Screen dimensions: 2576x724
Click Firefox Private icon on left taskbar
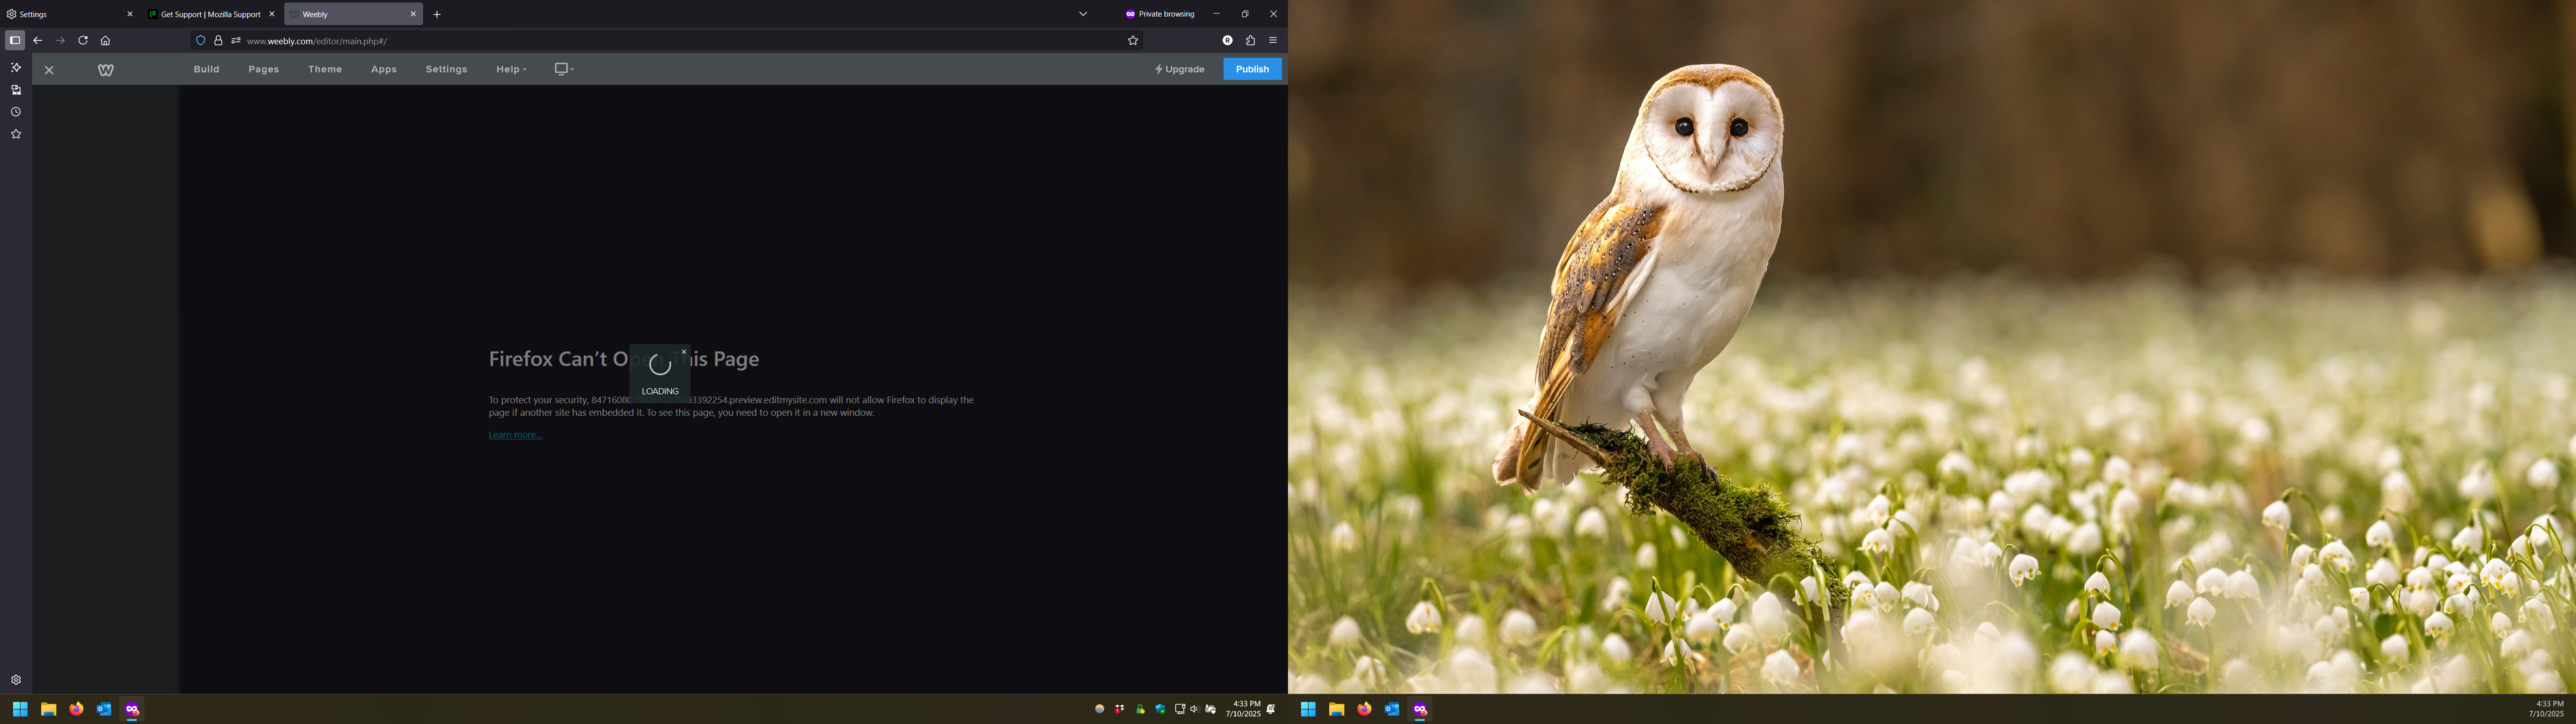click(x=132, y=709)
